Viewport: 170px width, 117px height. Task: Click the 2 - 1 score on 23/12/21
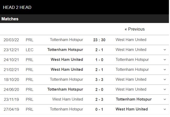tap(99, 50)
